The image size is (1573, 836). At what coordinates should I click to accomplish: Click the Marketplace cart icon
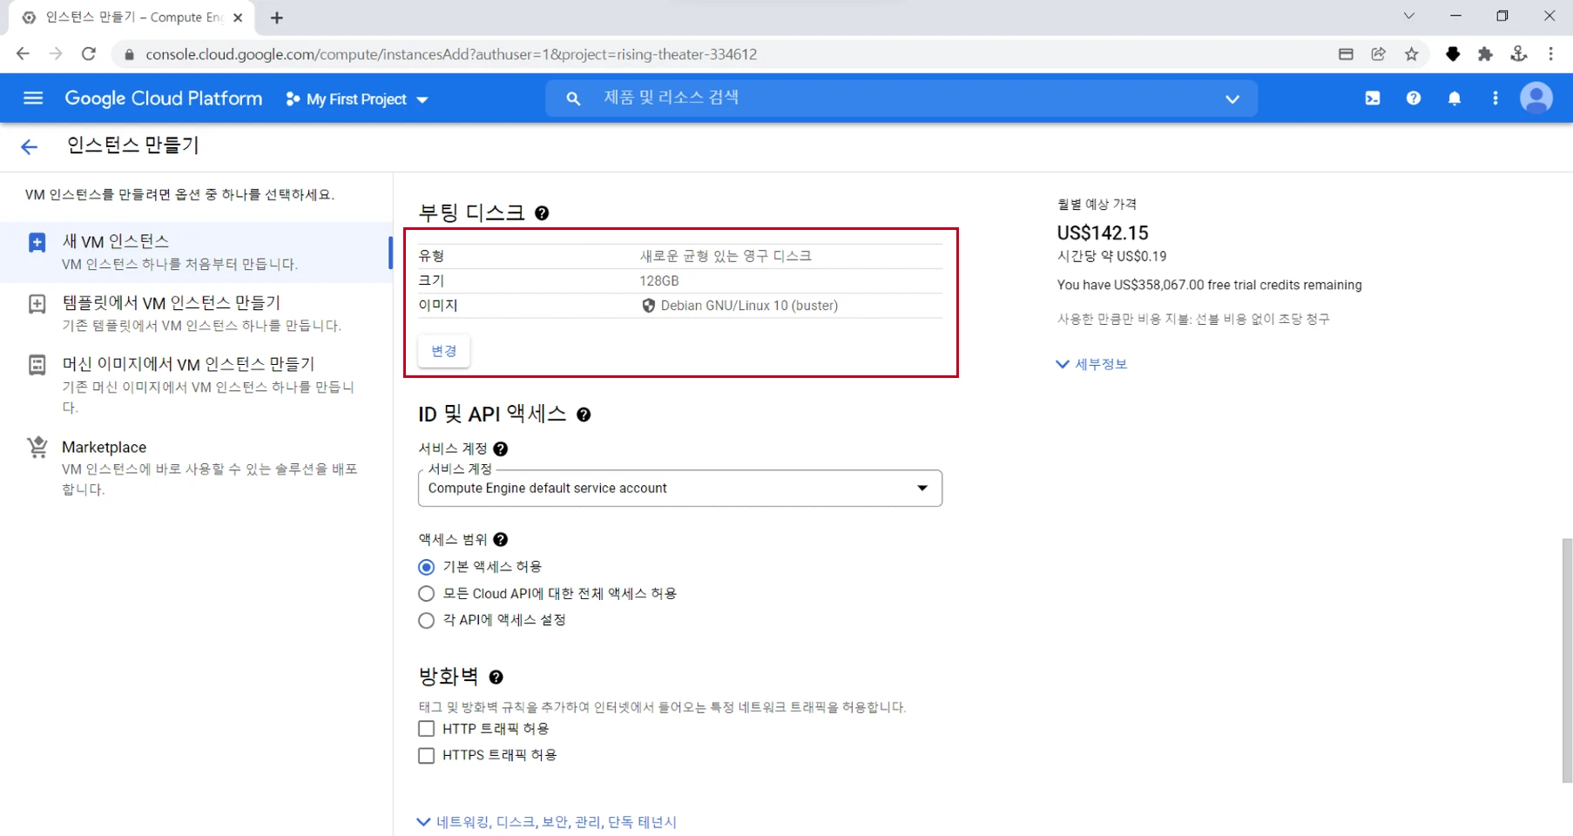click(x=37, y=448)
